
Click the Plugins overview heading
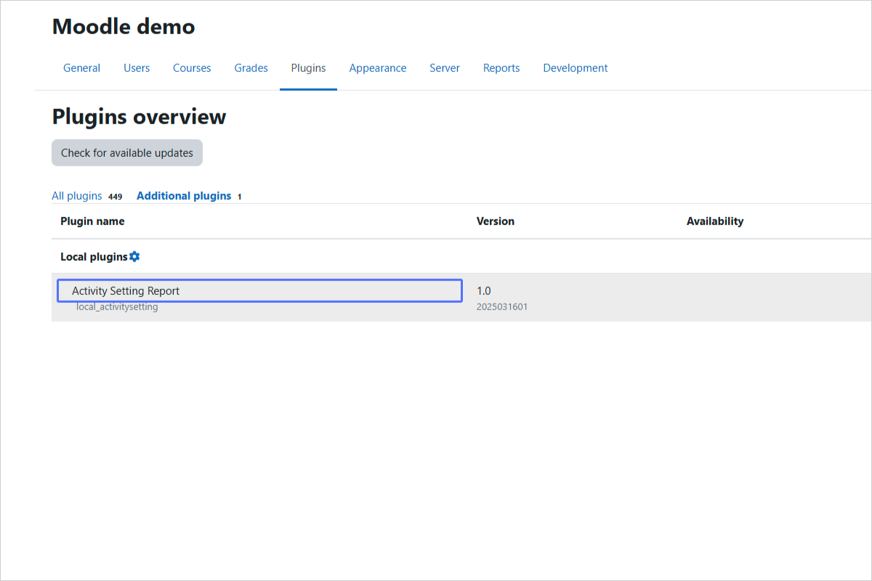(139, 117)
